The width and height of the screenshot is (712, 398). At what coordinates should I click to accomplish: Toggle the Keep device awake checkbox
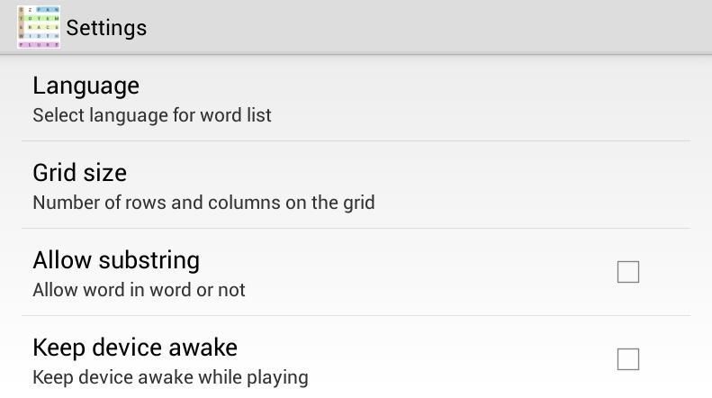coord(628,359)
